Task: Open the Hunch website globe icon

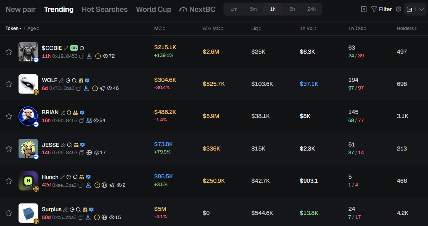Action: (104, 185)
